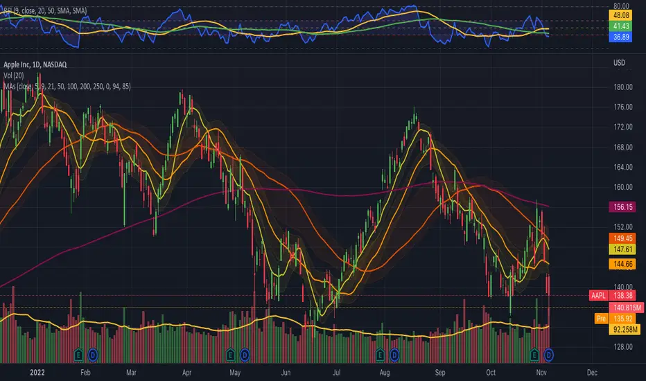Open the dividend marker near May
646x381 pixels.
(245, 355)
